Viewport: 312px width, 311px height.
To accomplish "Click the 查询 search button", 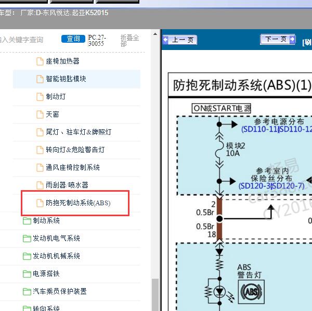I will tap(73, 39).
